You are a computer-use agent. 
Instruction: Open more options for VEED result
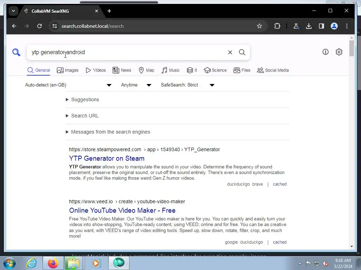(268, 243)
